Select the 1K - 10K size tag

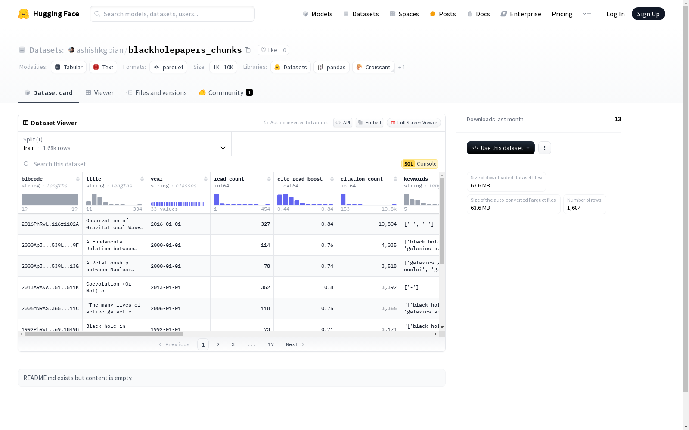pos(223,67)
